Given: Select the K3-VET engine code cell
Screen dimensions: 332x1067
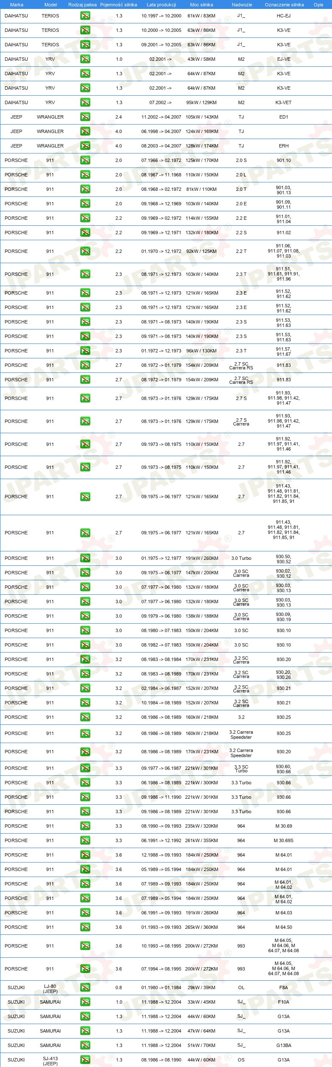Looking at the screenshot, I should [284, 102].
